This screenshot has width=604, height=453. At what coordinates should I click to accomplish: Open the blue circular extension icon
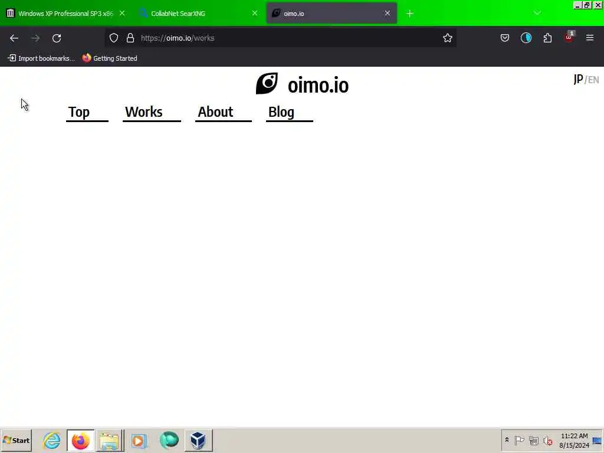tap(526, 38)
